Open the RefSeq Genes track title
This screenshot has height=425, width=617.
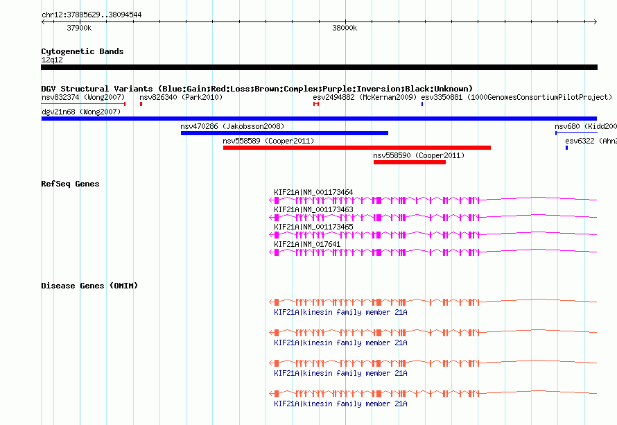click(x=70, y=184)
